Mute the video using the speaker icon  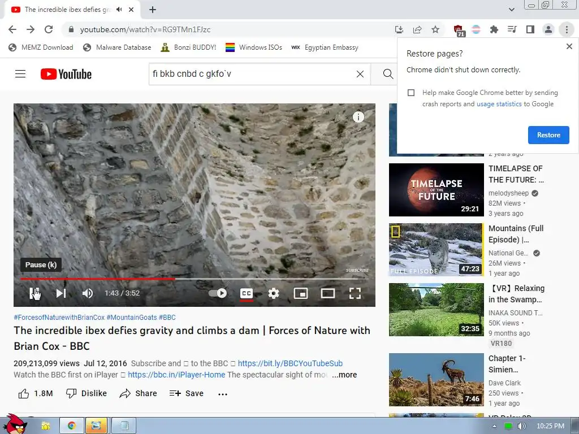click(88, 293)
